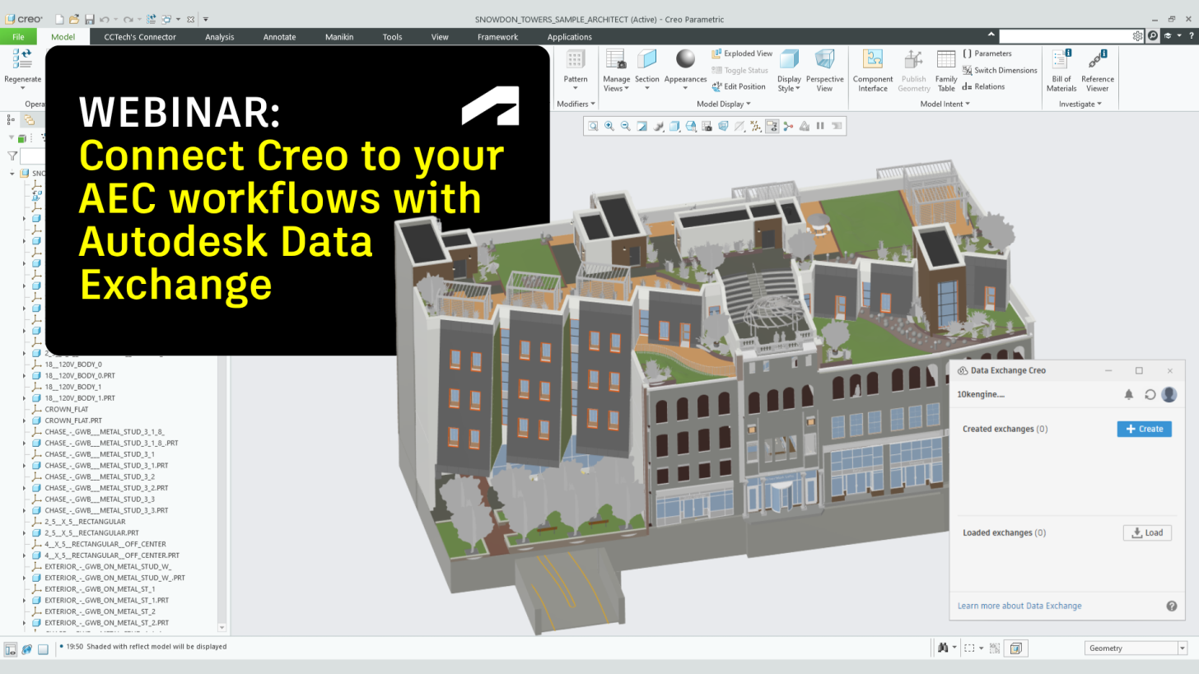The width and height of the screenshot is (1199, 674).
Task: Open Bill of Materials
Action: coord(1061,70)
